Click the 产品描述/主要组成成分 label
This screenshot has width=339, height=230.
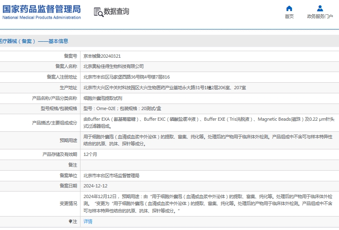(54, 123)
